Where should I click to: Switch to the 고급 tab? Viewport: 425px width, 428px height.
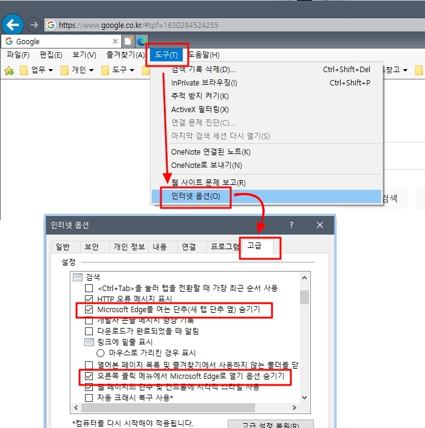click(x=257, y=246)
